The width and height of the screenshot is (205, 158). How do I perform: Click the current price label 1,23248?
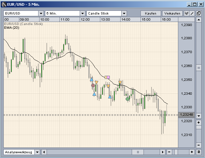click(186, 115)
